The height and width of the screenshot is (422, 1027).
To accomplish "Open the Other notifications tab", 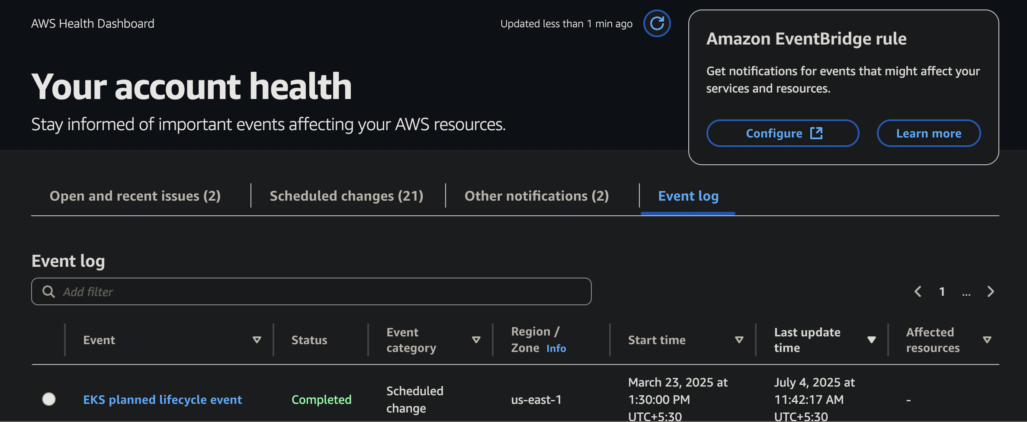I will click(x=536, y=196).
